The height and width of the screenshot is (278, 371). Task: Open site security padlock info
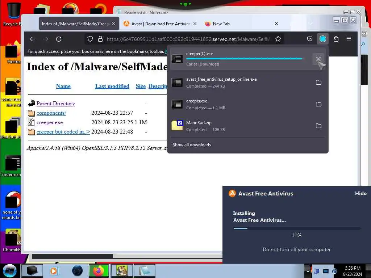point(100,39)
